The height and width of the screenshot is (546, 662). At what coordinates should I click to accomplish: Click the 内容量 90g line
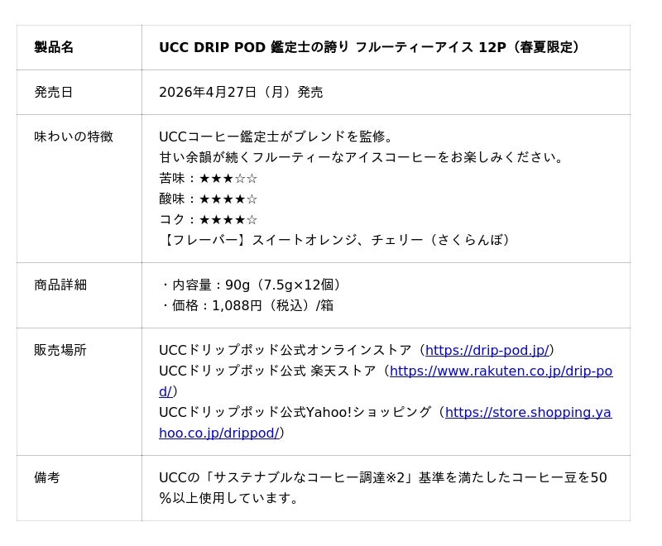tap(252, 285)
